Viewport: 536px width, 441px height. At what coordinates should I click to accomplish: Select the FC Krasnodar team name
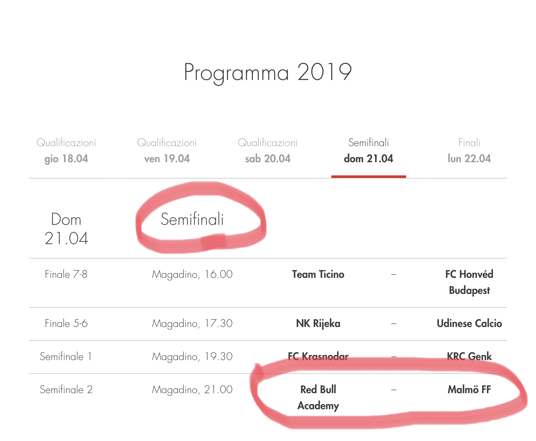(318, 356)
